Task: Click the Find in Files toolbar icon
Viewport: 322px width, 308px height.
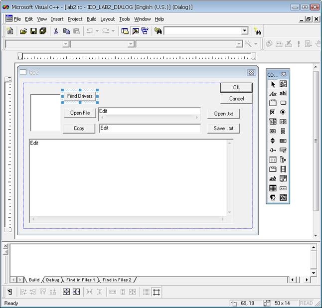Action: pyautogui.click(x=158, y=31)
